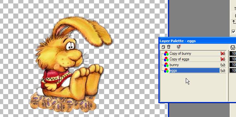The image size is (236, 117).
Task: Select the Copy of bunny layer name
Action: tap(180, 53)
